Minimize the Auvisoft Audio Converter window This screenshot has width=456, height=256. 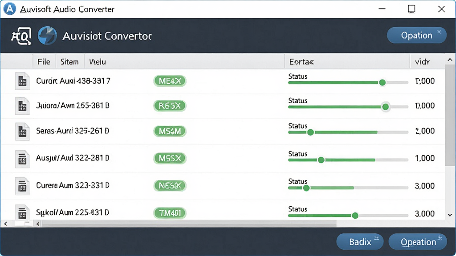(x=382, y=9)
